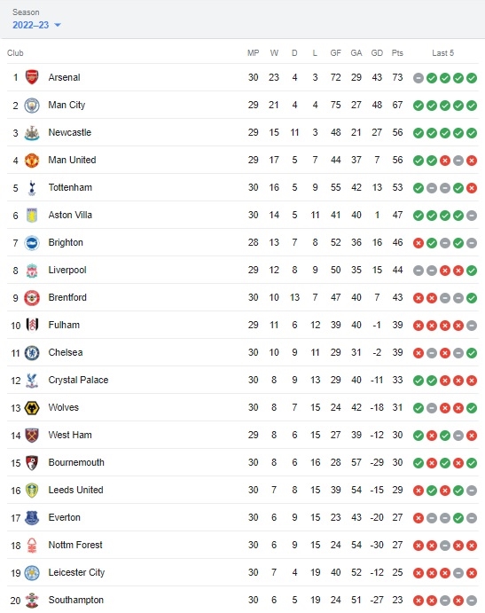485x613 pixels.
Task: Click the Tottenham cockerel crest
Action: (32, 188)
